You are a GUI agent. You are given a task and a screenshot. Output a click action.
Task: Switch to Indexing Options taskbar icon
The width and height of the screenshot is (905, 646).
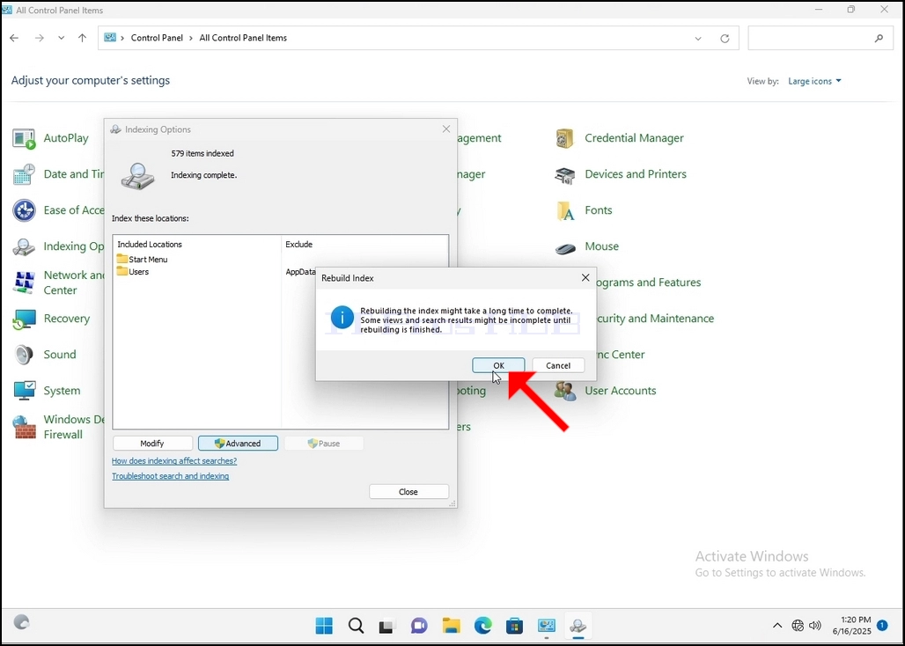(x=578, y=625)
